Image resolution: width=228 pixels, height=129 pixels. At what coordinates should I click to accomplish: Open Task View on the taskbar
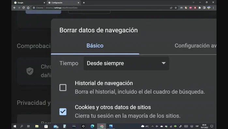[28, 126]
